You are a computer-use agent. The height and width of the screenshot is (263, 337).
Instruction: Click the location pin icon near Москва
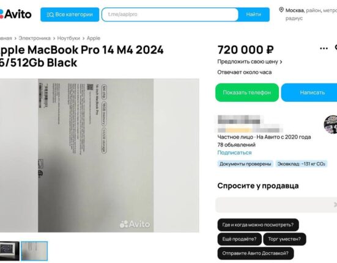pos(281,10)
